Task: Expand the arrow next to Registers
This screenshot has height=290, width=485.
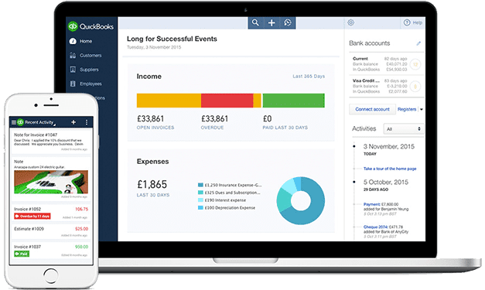Action: [422, 109]
